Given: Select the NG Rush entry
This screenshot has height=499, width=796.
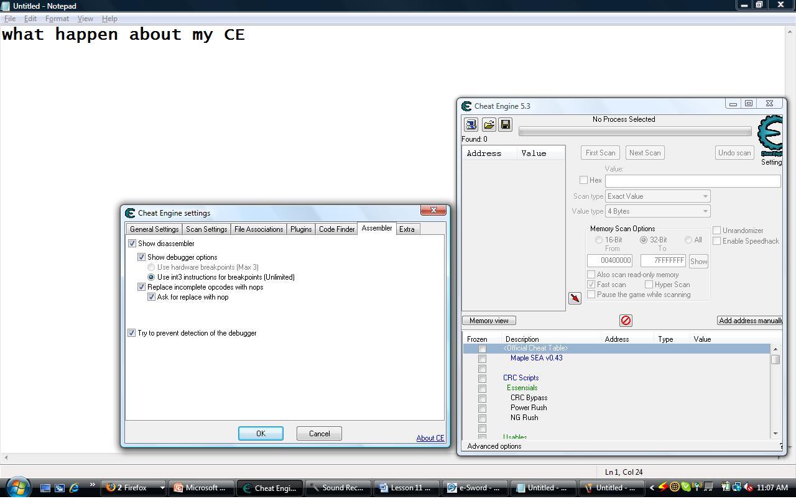Looking at the screenshot, I should tap(617, 418).
